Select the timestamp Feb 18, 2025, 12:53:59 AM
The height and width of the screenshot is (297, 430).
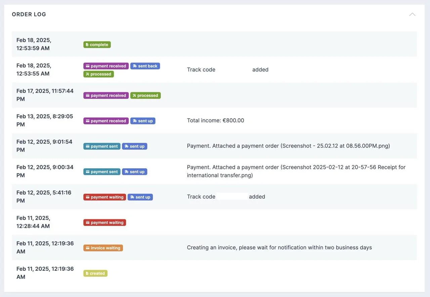[34, 44]
